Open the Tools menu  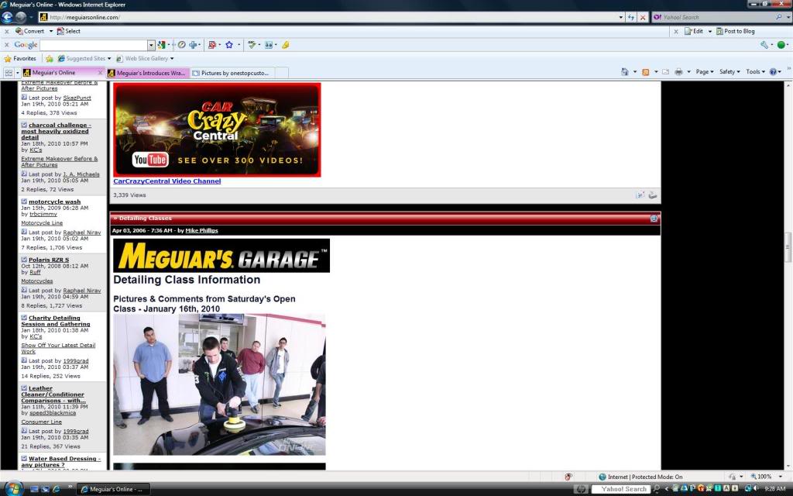(756, 72)
